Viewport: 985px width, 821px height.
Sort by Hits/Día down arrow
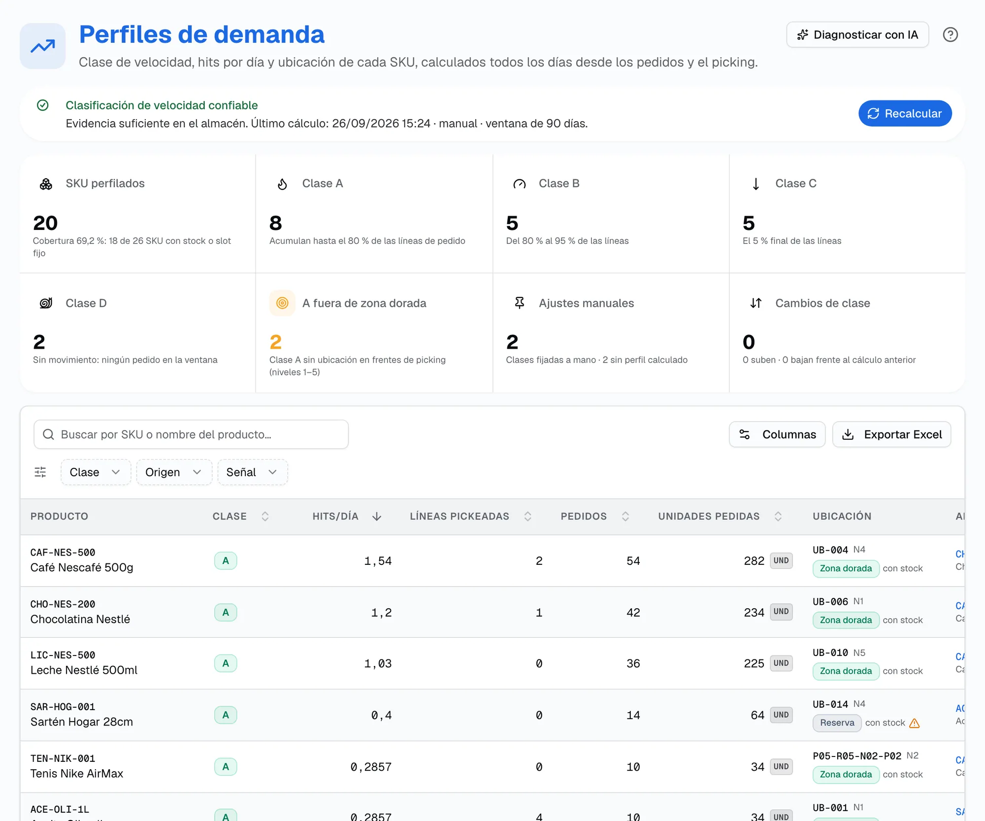click(377, 516)
